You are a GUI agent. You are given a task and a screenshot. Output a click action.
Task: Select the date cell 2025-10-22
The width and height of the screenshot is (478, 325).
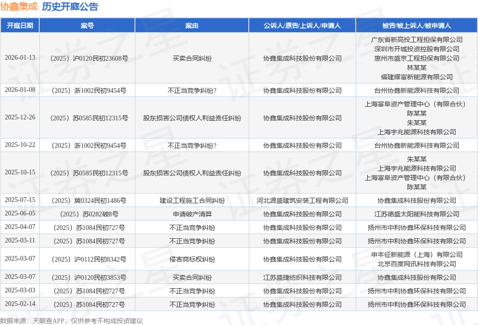(x=20, y=145)
